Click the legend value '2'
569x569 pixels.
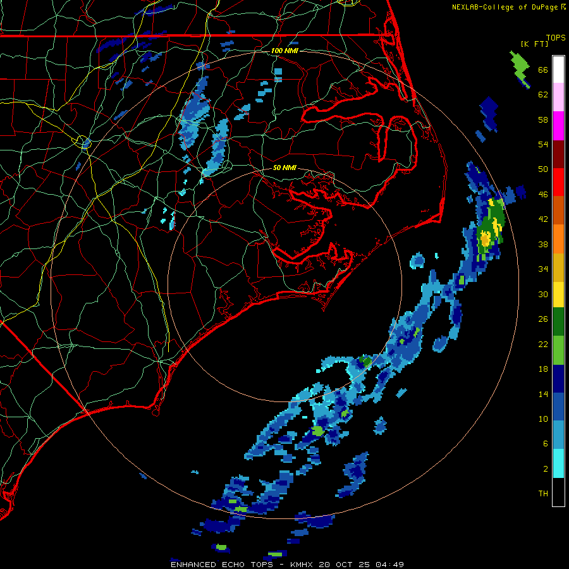(x=546, y=469)
